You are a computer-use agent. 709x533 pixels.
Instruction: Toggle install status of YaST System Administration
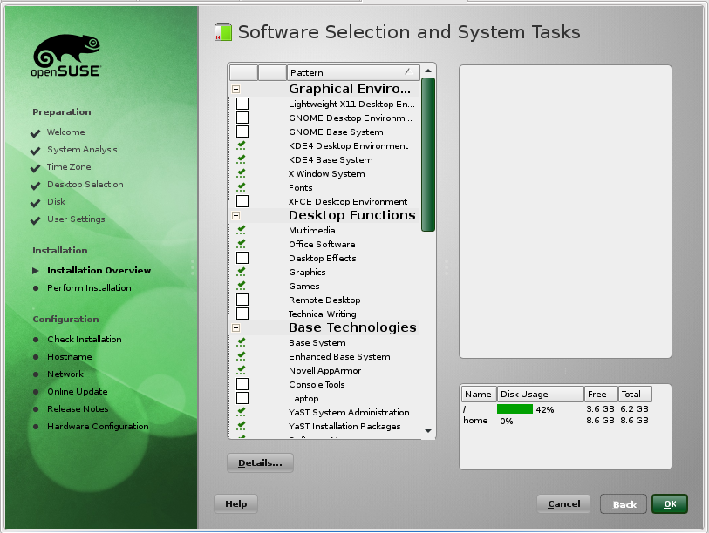[242, 412]
